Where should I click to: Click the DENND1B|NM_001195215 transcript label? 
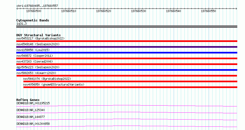(x=33, y=103)
